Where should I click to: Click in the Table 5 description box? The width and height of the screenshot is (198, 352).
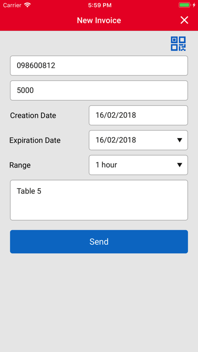(99, 200)
